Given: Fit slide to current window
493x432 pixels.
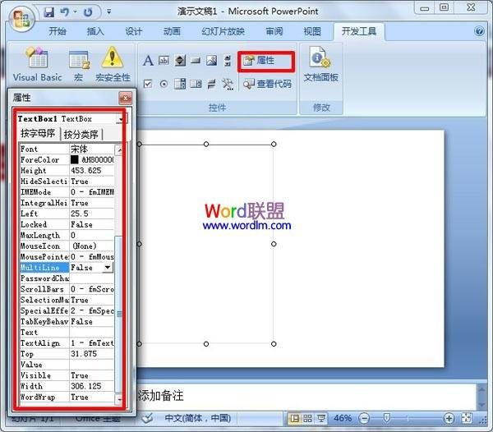Looking at the screenshot, I should [466, 418].
